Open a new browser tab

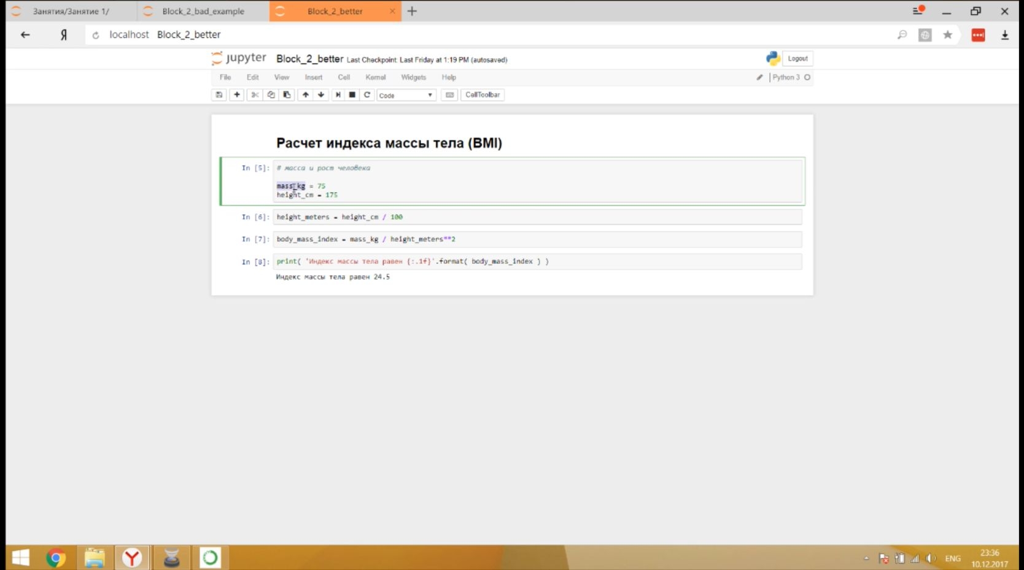tap(412, 11)
